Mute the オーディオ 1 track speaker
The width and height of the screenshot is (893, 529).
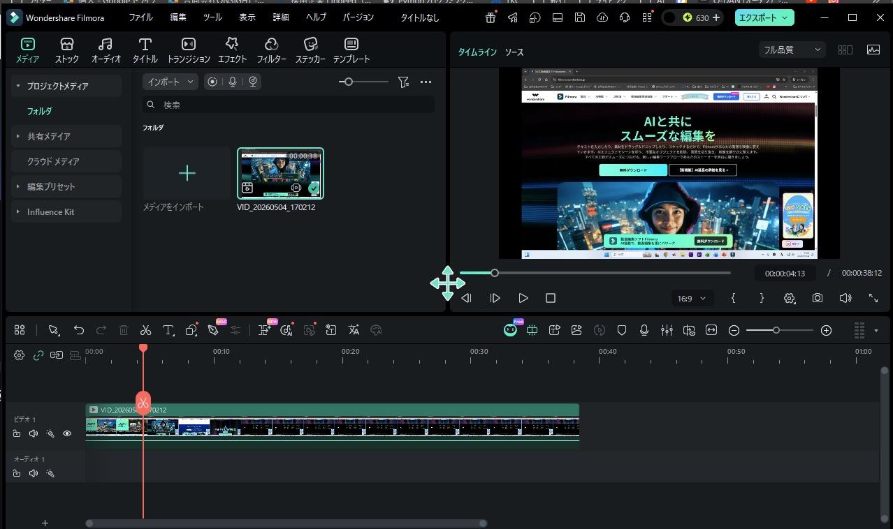(33, 473)
